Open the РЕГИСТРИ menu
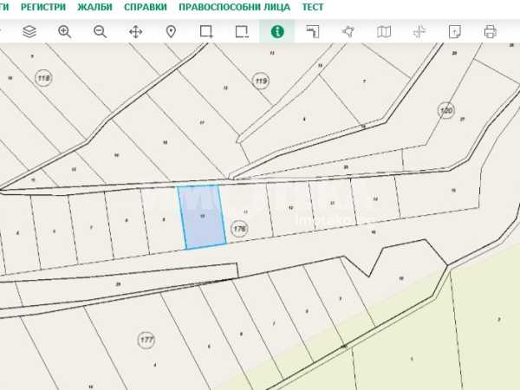The width and height of the screenshot is (520, 390). tap(43, 7)
